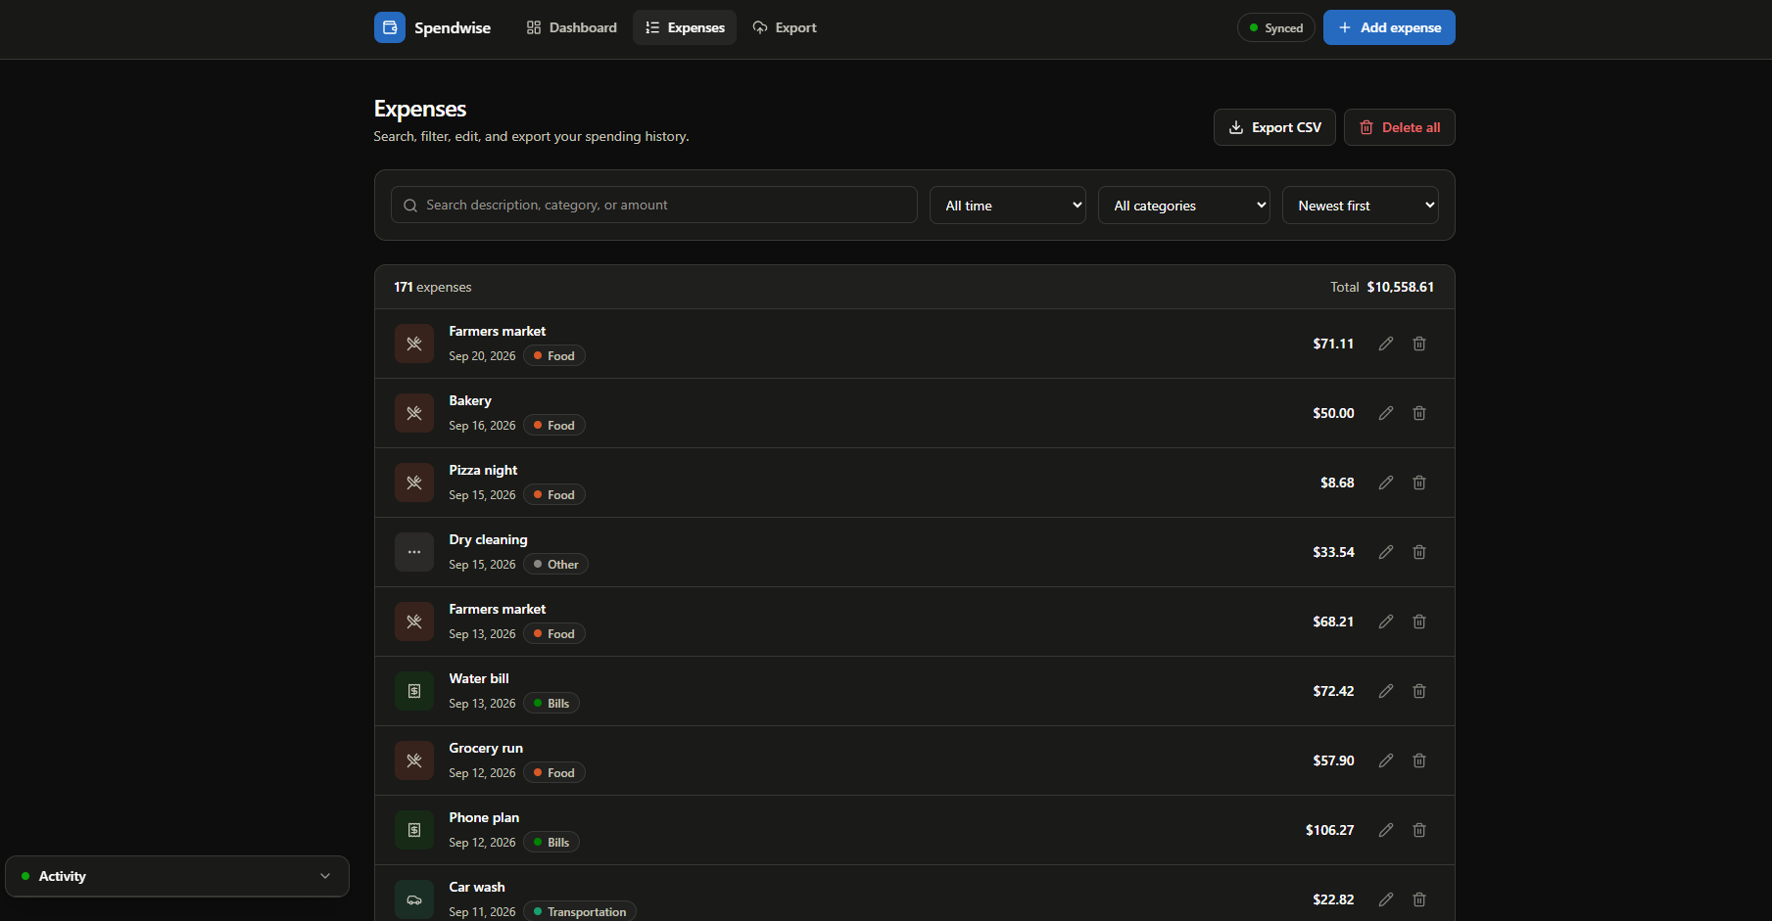Delete the Pizza night expense
1772x921 pixels.
[1419, 483]
